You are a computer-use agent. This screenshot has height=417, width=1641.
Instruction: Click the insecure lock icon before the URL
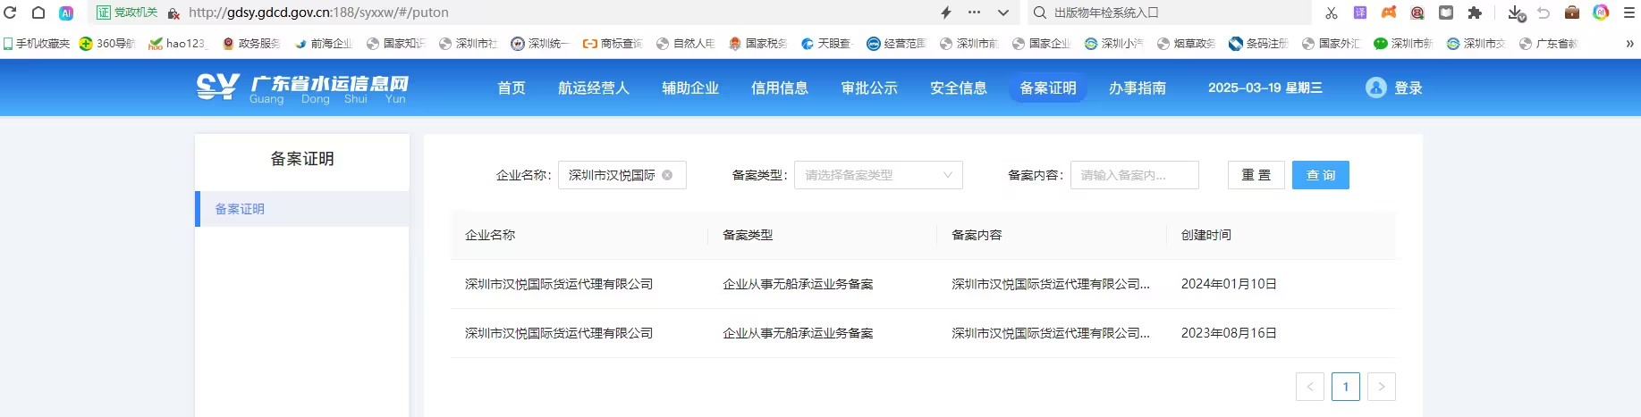(173, 13)
